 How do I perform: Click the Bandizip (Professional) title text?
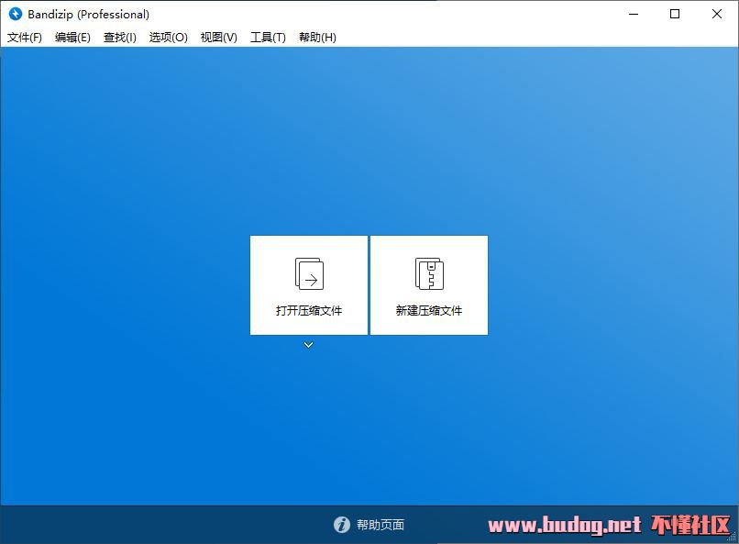click(89, 15)
